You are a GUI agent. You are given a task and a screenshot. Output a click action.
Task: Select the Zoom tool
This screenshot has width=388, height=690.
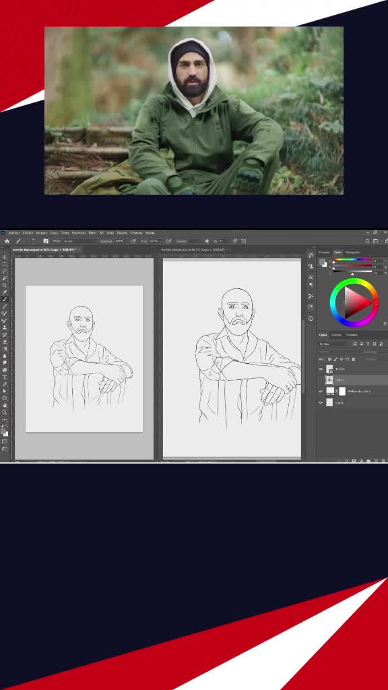(x=5, y=412)
